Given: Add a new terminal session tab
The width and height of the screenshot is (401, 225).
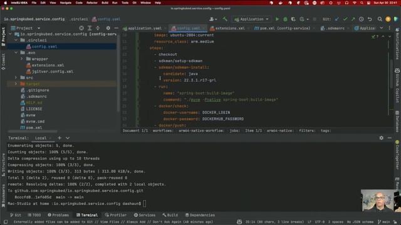Looking at the screenshot, I should (x=60, y=137).
